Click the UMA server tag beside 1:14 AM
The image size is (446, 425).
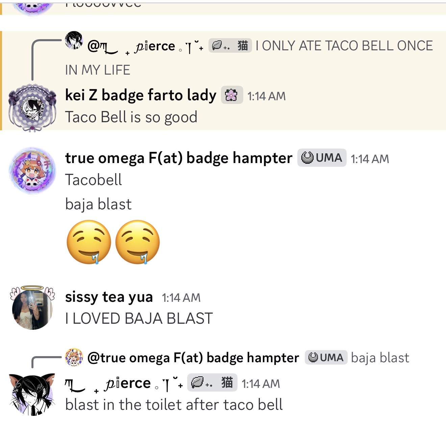click(x=322, y=158)
